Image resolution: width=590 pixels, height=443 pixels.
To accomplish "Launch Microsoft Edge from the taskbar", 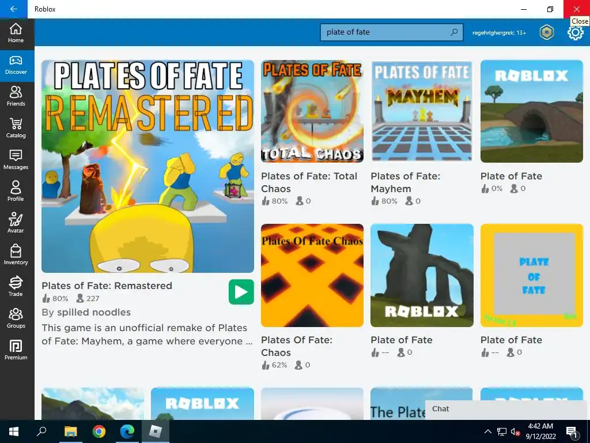I will tap(127, 431).
